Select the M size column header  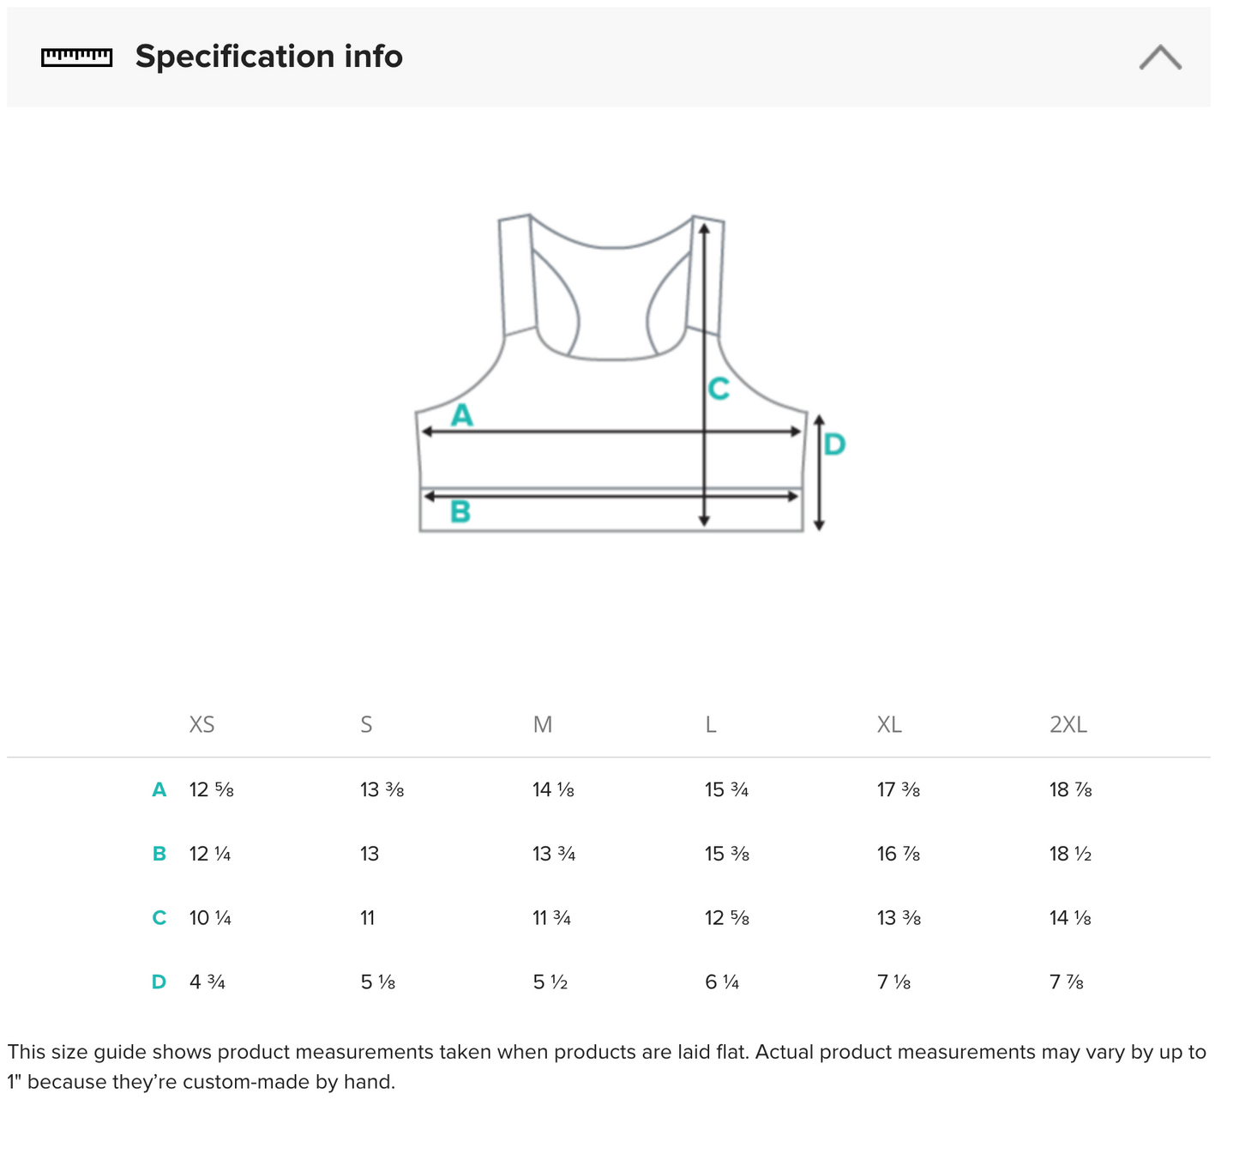coord(543,725)
